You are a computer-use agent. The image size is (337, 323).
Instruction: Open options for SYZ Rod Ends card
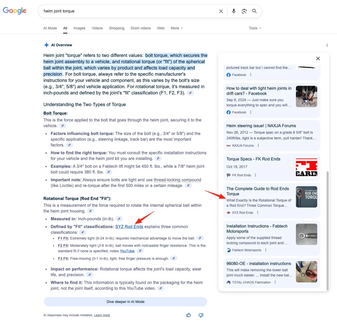(257, 212)
